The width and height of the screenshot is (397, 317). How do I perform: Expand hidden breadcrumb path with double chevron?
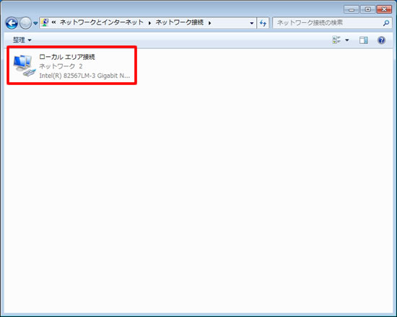(53, 22)
